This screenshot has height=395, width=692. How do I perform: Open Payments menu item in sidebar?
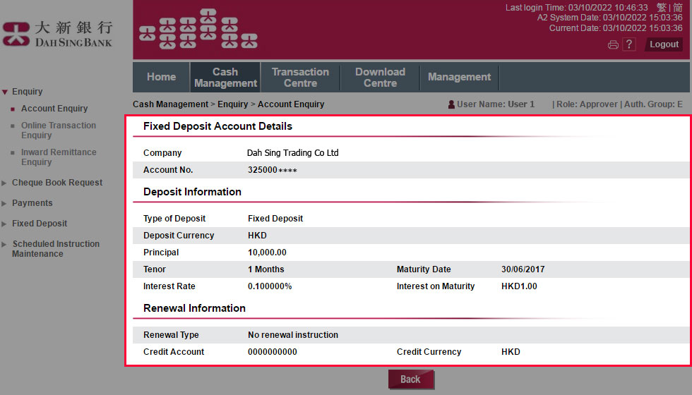pyautogui.click(x=32, y=203)
